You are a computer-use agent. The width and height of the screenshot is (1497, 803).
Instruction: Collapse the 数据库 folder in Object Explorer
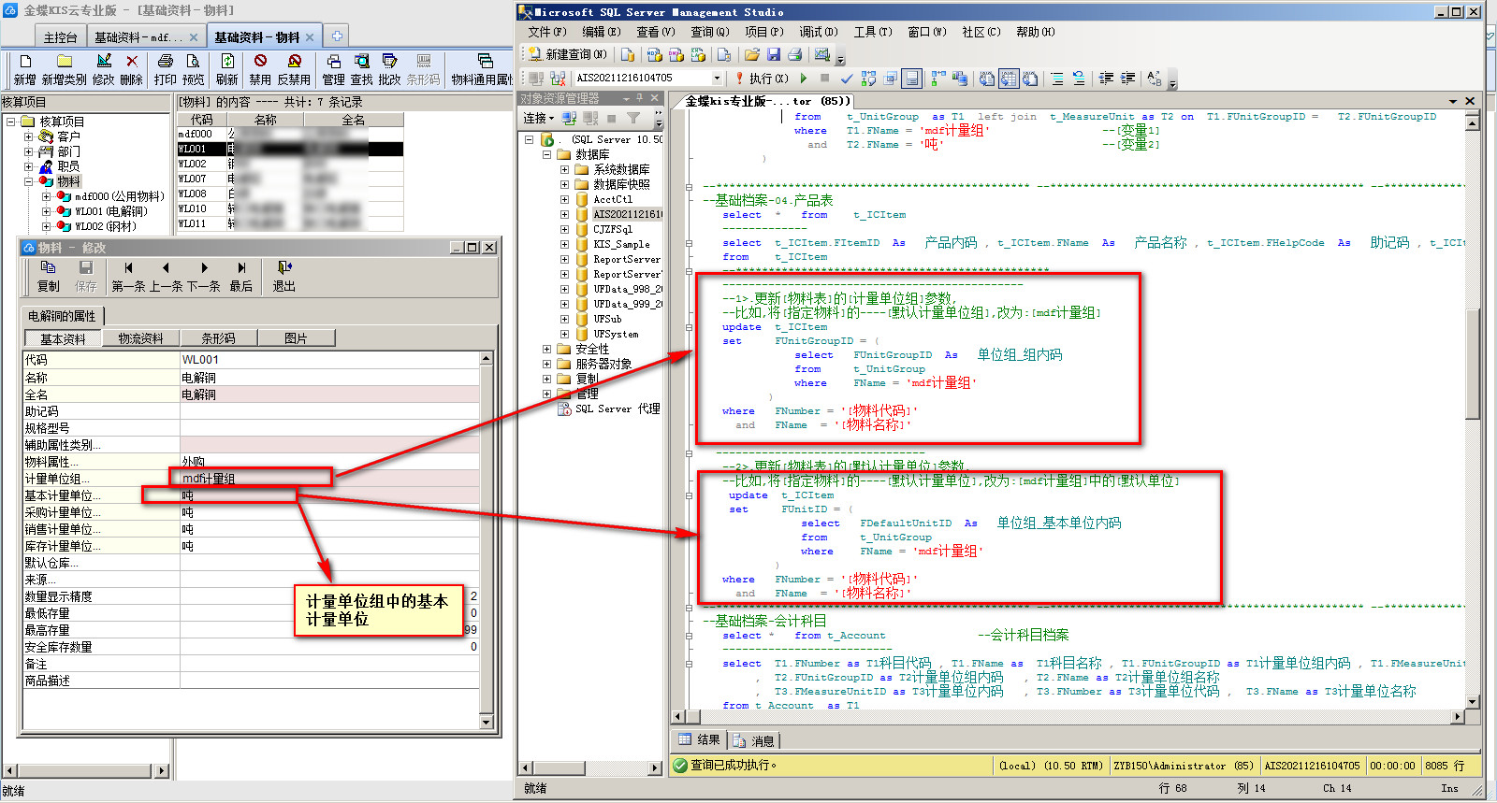[x=547, y=154]
